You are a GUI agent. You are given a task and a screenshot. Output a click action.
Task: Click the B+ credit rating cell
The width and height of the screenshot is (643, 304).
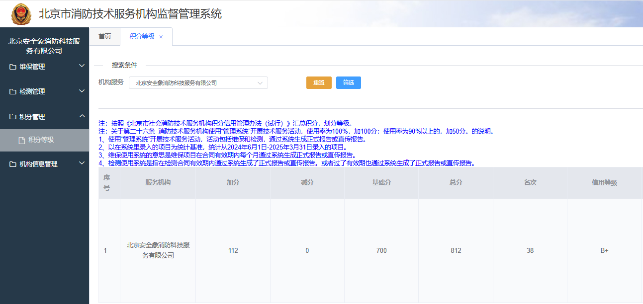pos(604,251)
